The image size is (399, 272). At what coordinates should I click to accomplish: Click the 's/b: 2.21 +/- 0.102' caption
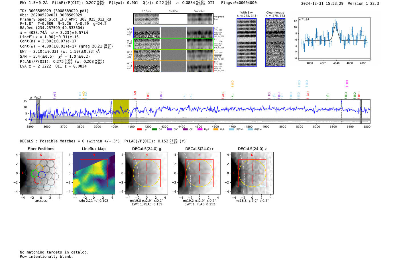pos(94,201)
